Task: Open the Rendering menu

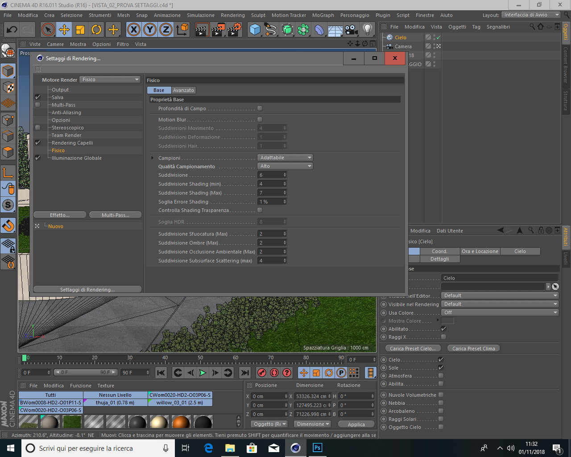Action: pyautogui.click(x=233, y=15)
